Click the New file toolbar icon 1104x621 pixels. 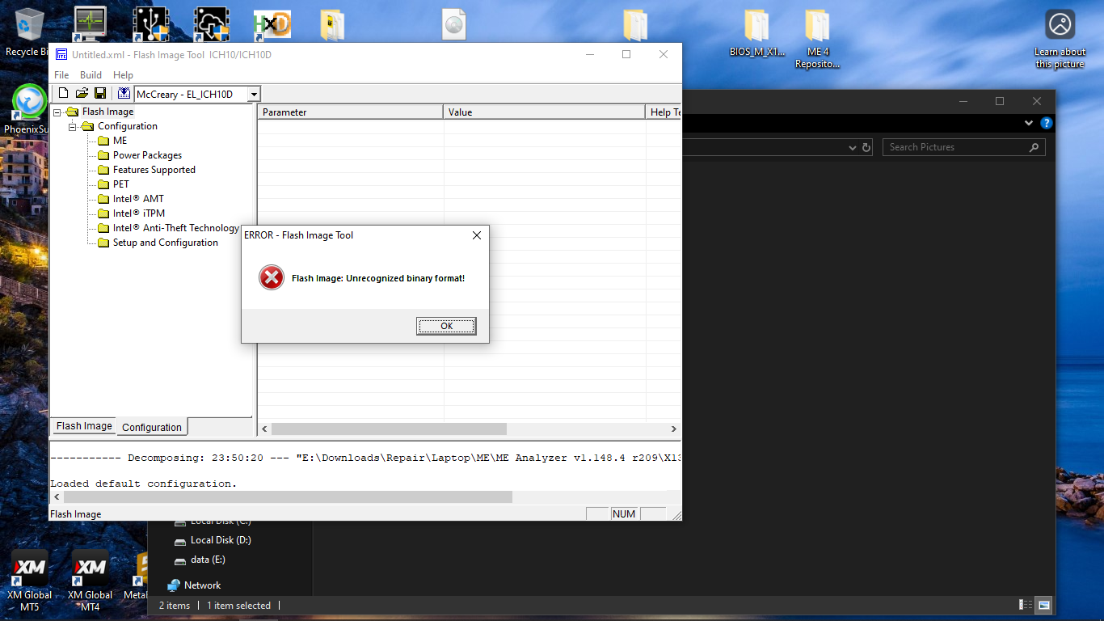click(63, 94)
